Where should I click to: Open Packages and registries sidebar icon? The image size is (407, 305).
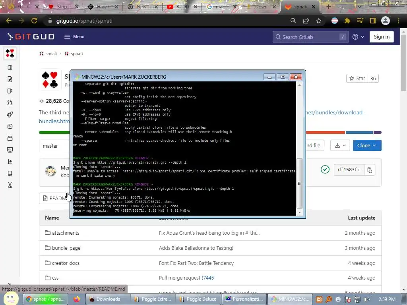(x=10, y=138)
